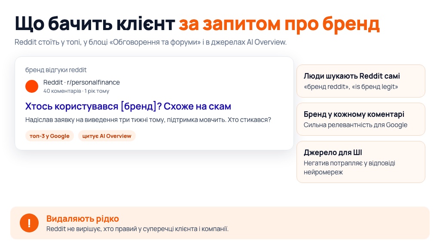Click the orange Reddit avatar circle
Viewport: 440px width, 247px height.
click(32, 86)
